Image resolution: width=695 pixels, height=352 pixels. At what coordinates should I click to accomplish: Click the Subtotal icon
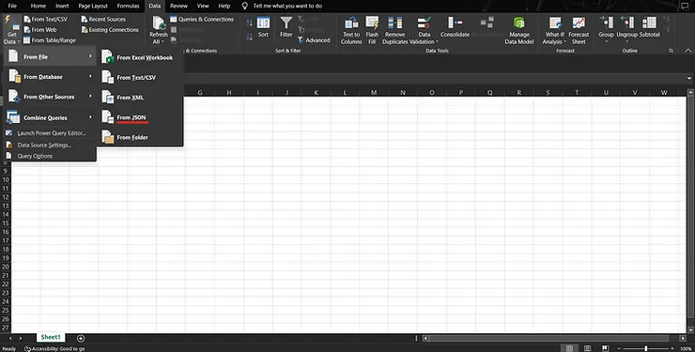click(649, 23)
